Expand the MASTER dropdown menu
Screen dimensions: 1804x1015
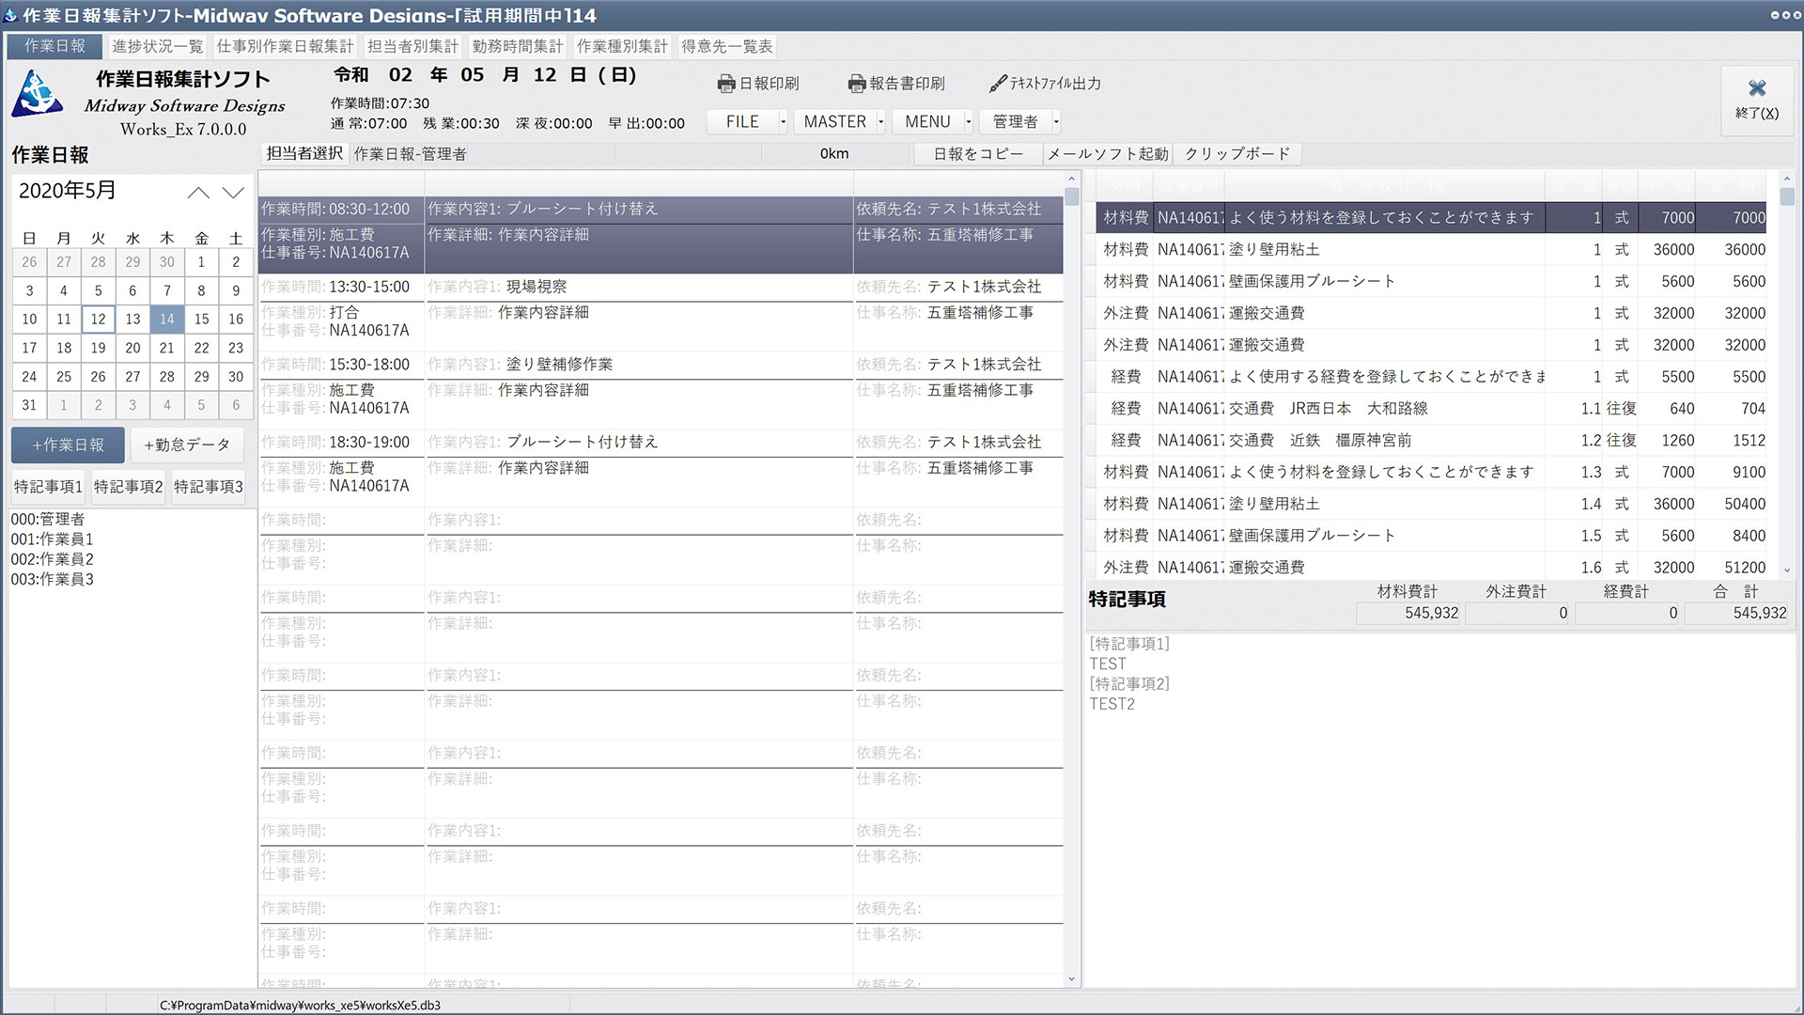(880, 122)
